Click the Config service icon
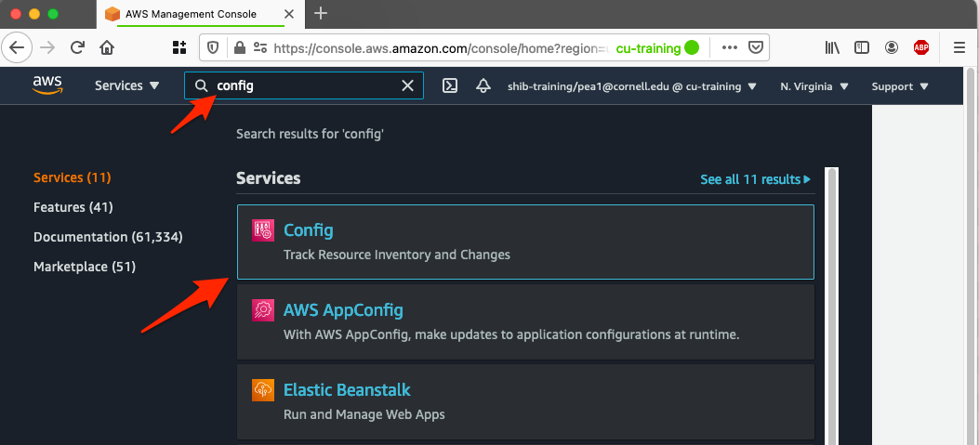979x445 pixels. [263, 230]
